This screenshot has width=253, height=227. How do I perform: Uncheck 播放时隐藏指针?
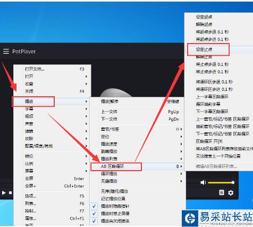[137, 206]
